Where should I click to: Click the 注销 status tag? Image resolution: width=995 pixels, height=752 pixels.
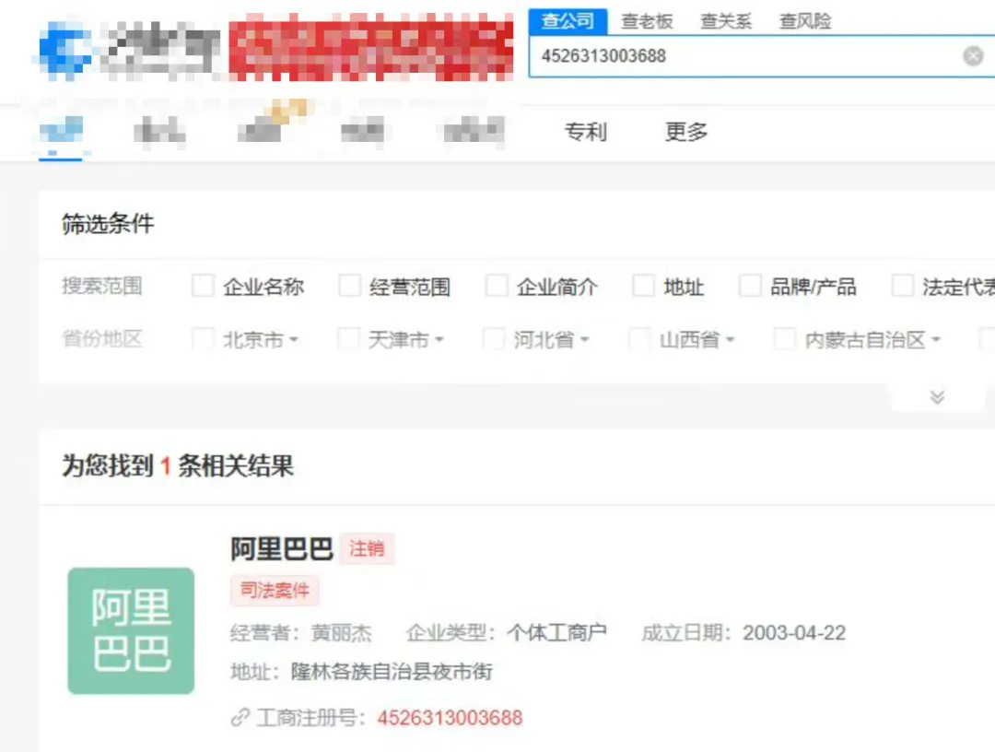click(x=368, y=548)
